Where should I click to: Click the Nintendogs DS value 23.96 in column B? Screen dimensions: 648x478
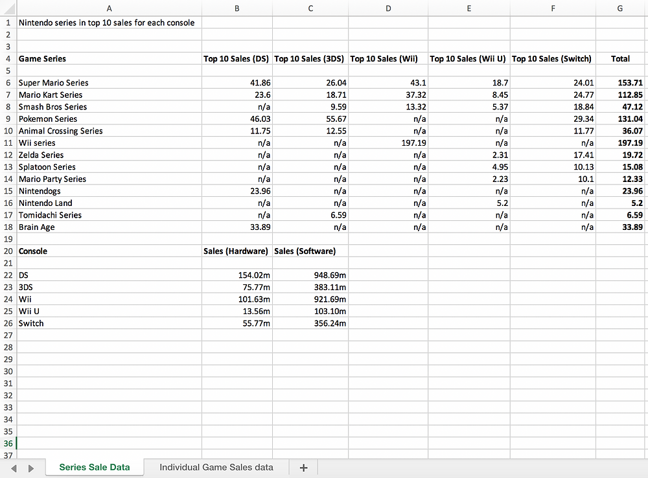[237, 191]
